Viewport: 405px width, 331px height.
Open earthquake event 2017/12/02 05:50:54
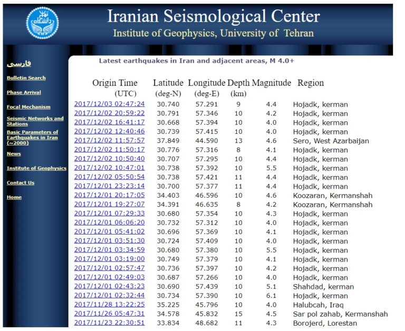pyautogui.click(x=109, y=177)
